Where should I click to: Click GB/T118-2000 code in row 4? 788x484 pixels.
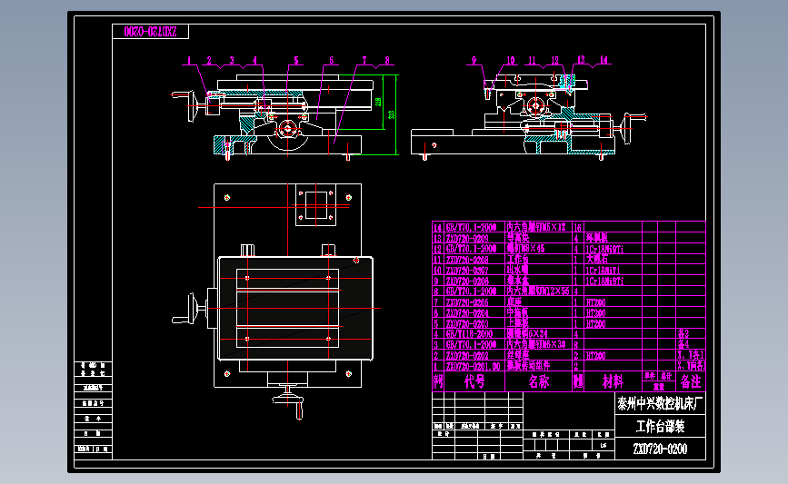pos(469,334)
